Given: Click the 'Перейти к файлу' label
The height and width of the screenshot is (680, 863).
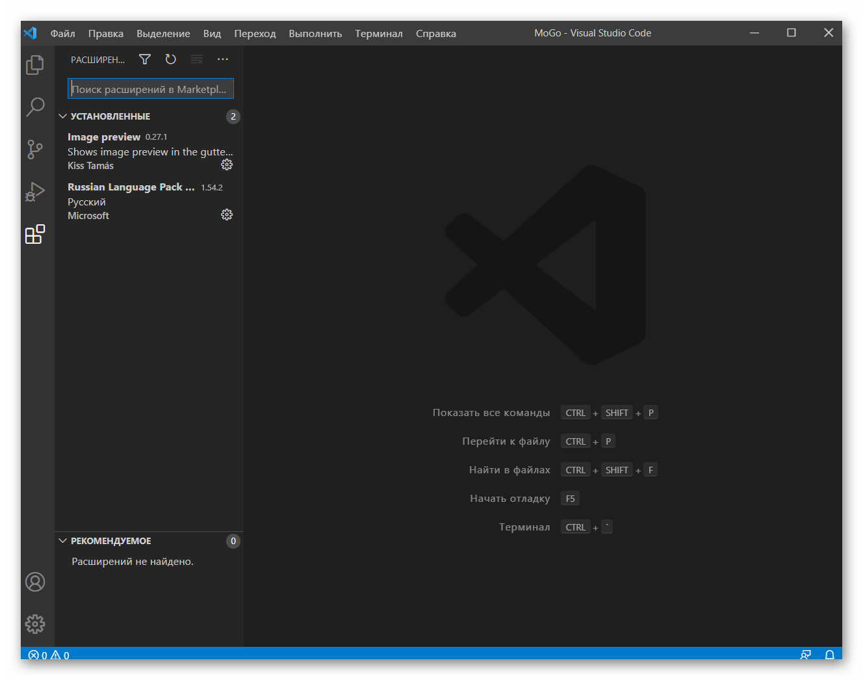Looking at the screenshot, I should point(506,441).
